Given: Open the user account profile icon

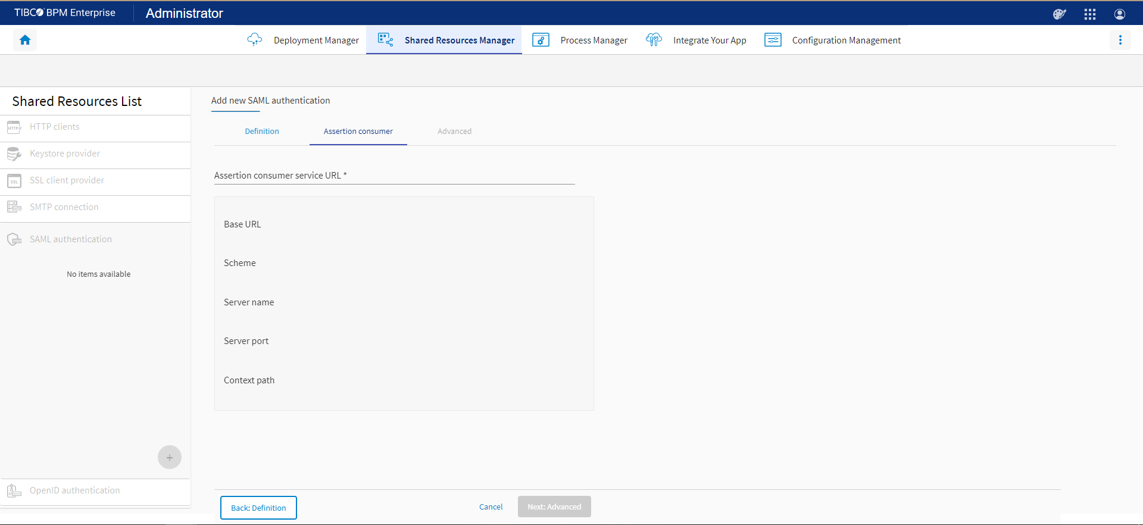Looking at the screenshot, I should pos(1119,14).
